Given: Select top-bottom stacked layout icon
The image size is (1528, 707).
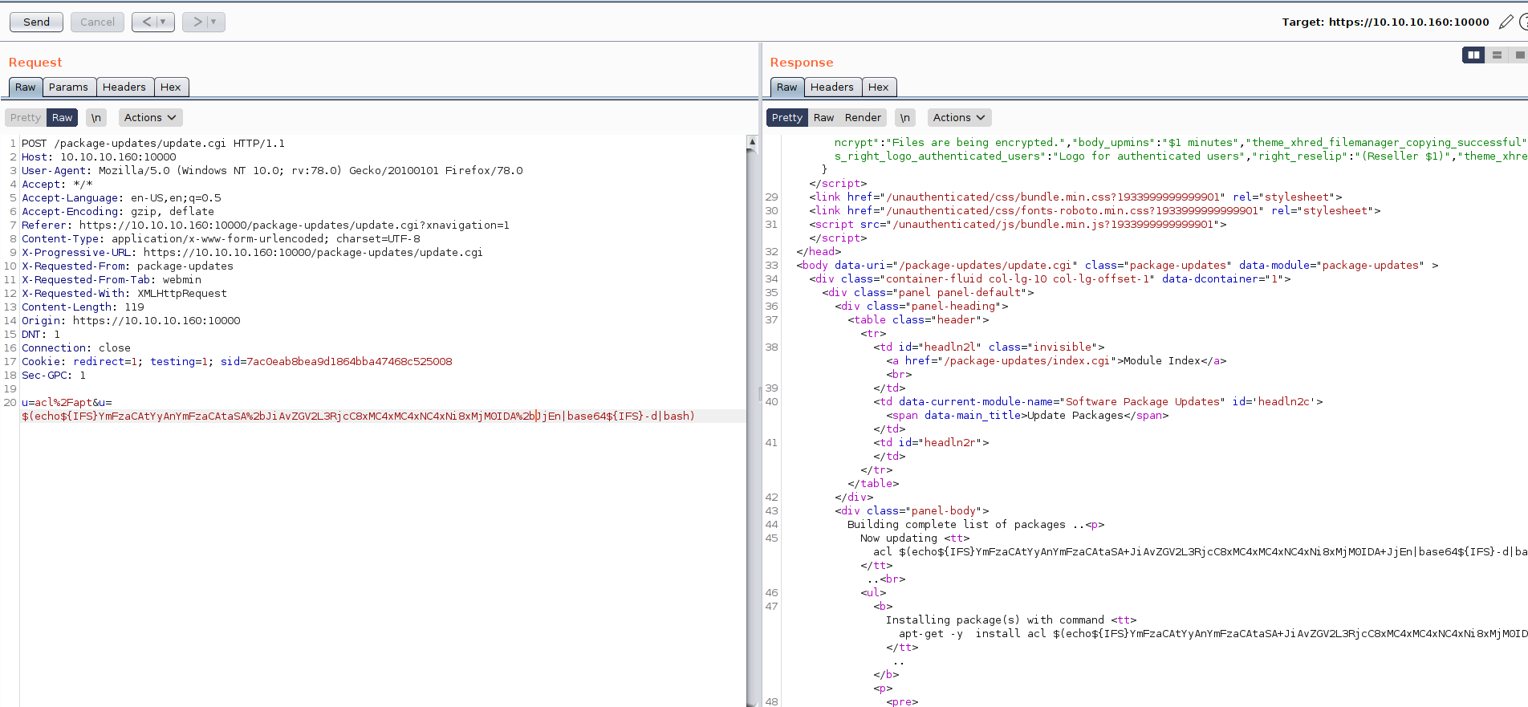Looking at the screenshot, I should pos(1497,55).
